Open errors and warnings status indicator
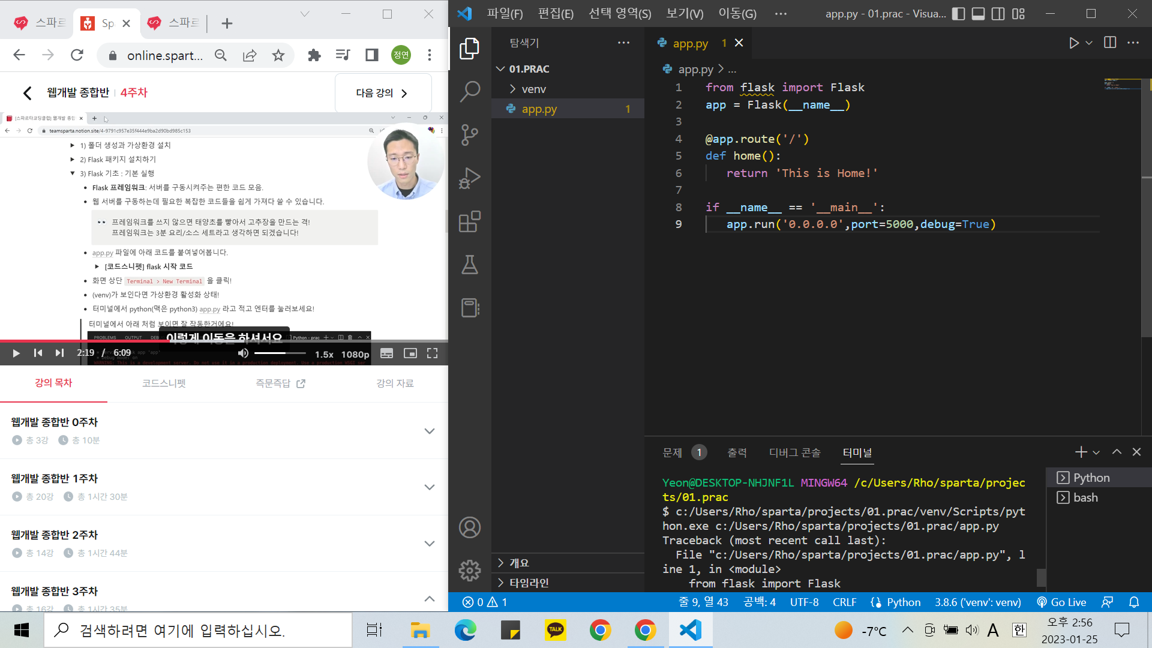This screenshot has width=1152, height=648. 484,602
